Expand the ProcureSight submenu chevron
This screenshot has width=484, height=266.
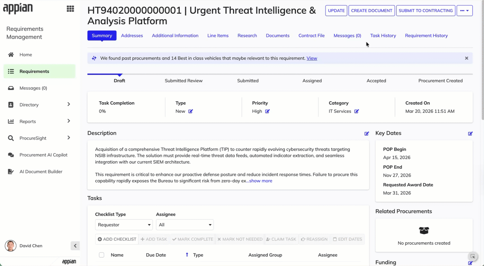tap(68, 138)
